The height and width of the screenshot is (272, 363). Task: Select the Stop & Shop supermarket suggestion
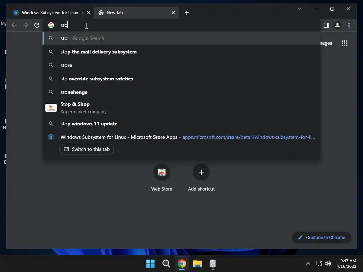point(181,108)
